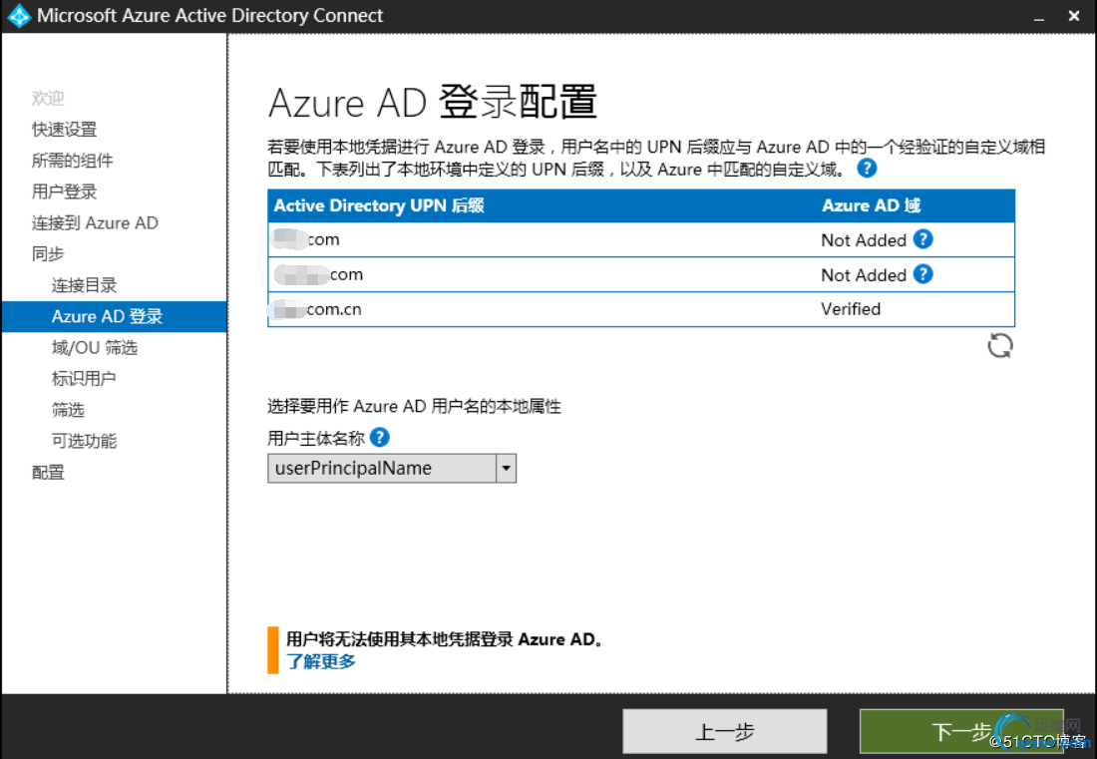1097x759 pixels.
Task: Select the userPrincipalName combo box field
Action: 392,468
